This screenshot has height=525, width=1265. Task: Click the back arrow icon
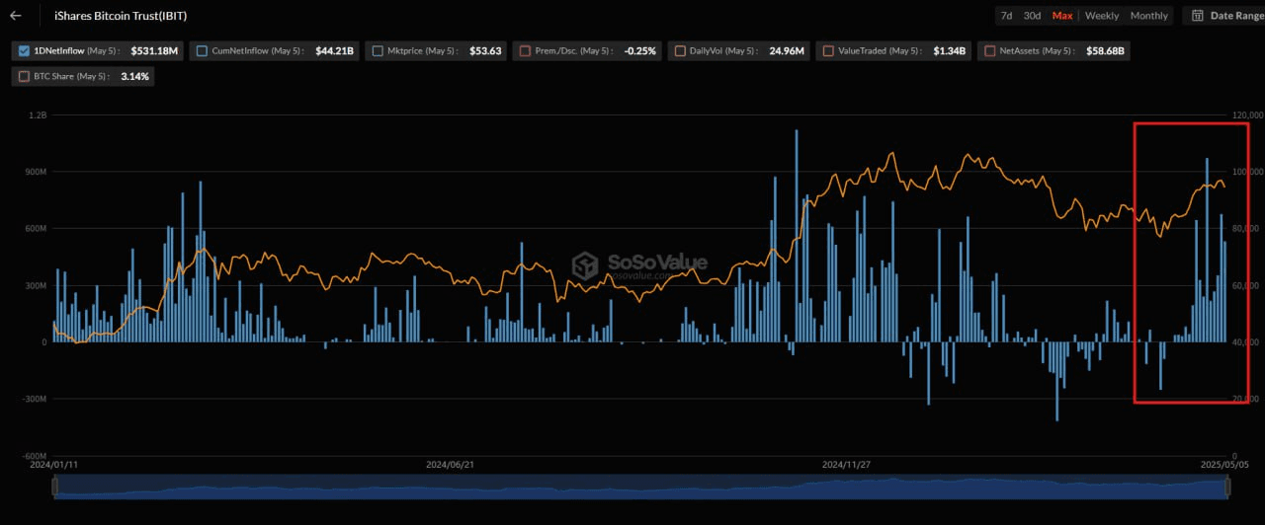[16, 16]
